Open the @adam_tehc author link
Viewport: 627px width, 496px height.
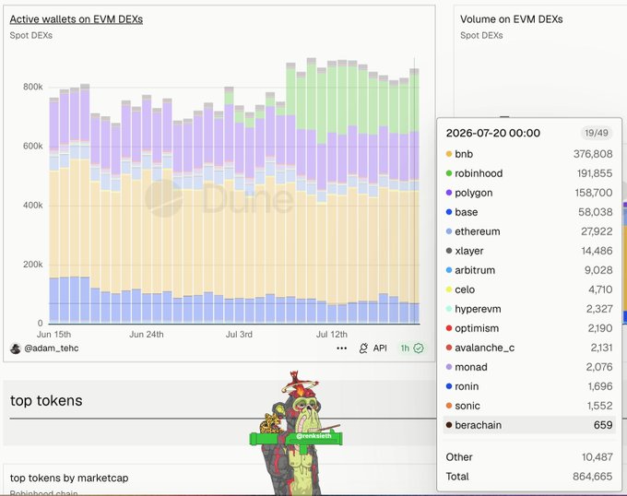52,348
